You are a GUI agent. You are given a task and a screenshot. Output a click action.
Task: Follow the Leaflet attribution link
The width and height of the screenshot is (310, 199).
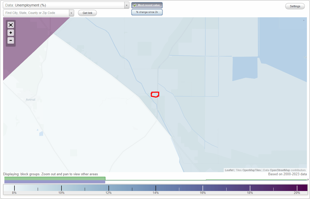[229, 170]
